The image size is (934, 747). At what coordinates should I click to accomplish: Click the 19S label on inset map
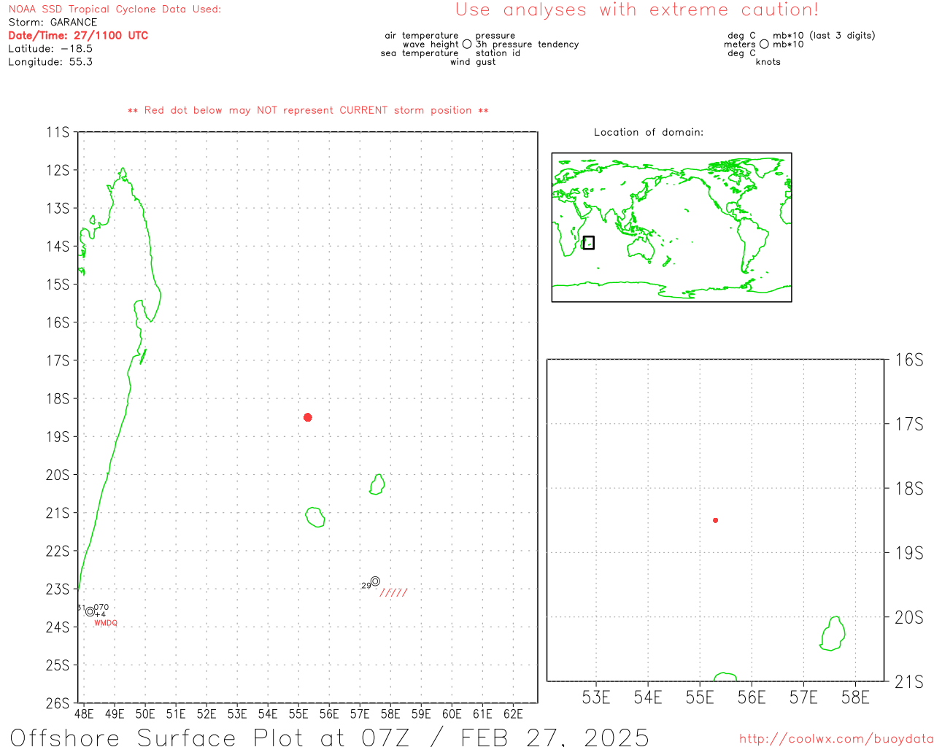tap(909, 553)
